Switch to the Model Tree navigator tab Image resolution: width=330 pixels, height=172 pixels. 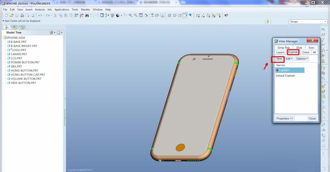(x=7, y=27)
